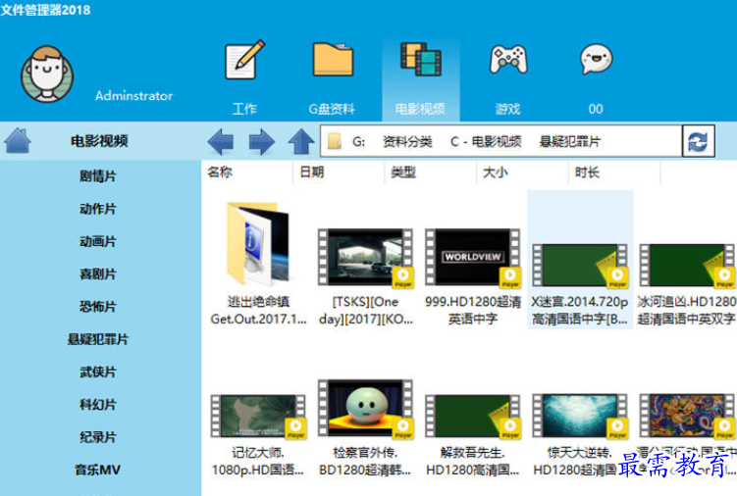Open the 音乐MV category
737x496 pixels.
coord(98,470)
